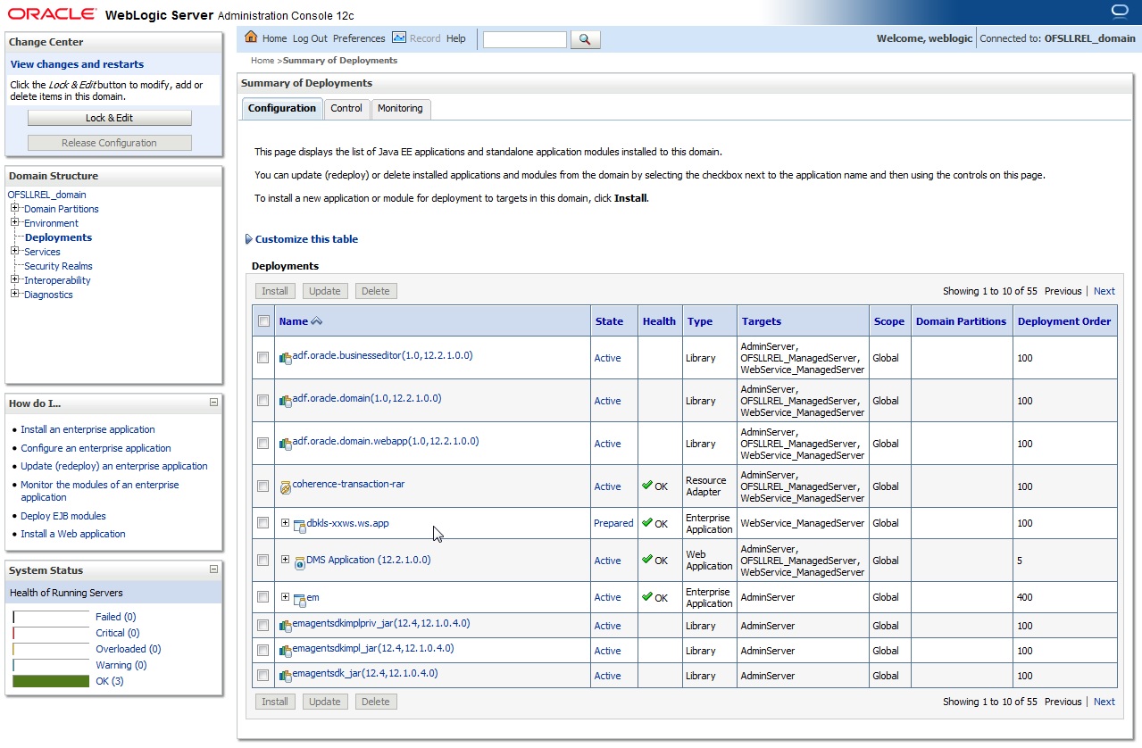Expand the dbkls-xxws.ws.app deployment row

click(286, 523)
